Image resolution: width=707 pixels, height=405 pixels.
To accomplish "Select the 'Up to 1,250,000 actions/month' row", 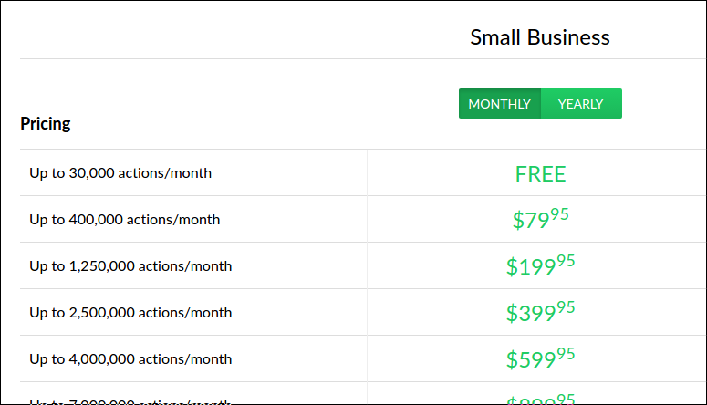I will point(362,265).
